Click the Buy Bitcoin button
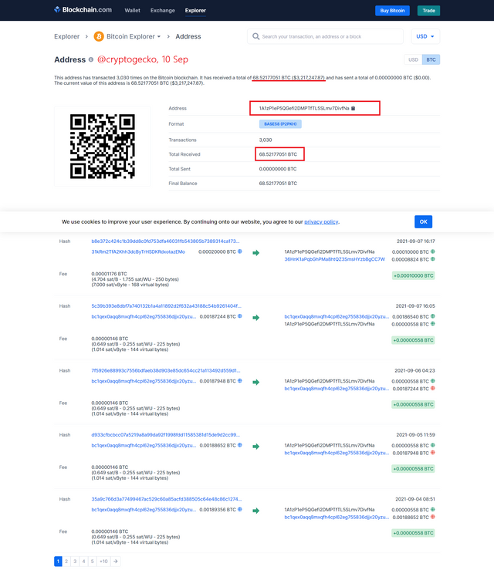 pyautogui.click(x=392, y=11)
